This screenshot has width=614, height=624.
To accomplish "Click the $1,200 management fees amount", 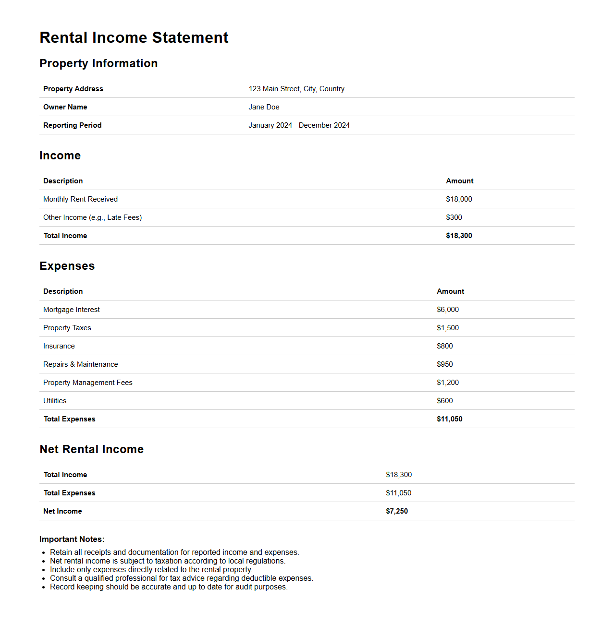I will 447,383.
